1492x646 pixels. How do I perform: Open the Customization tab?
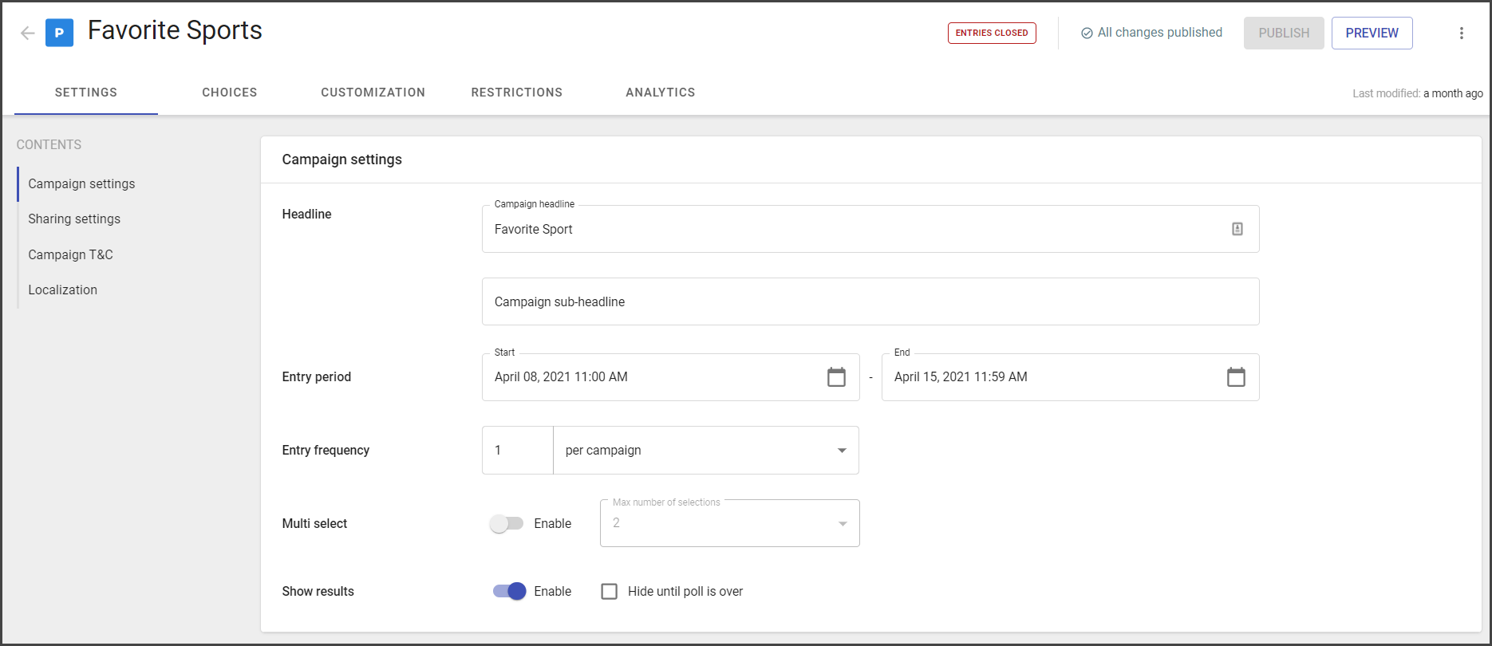[373, 93]
